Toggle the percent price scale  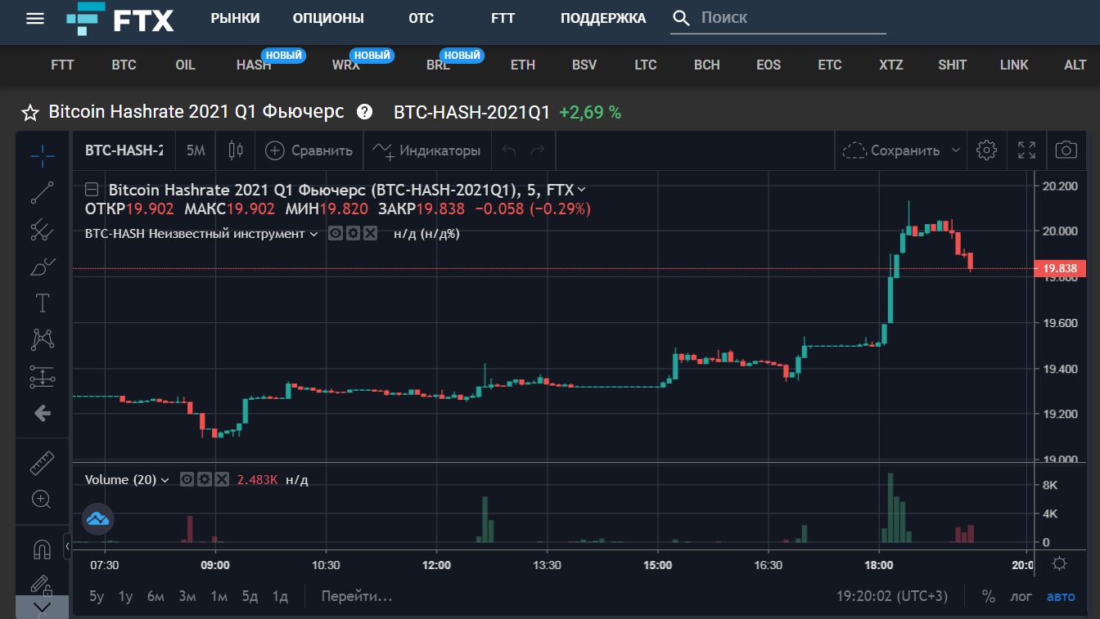click(x=989, y=596)
